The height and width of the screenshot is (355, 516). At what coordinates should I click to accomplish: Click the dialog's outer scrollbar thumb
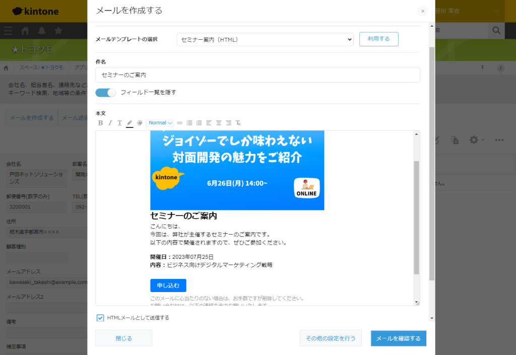(432, 164)
